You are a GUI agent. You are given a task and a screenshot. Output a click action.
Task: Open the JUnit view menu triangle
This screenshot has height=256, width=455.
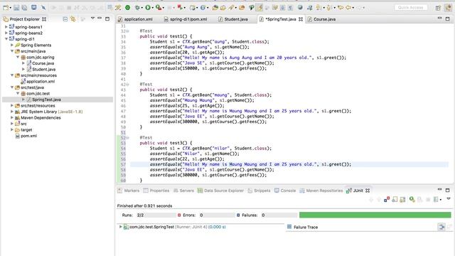coord(449,199)
